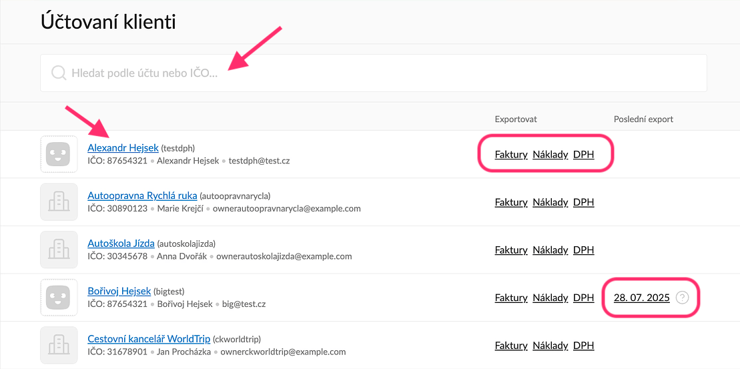Click the Alexandr Hejsek avatar icon
The height and width of the screenshot is (369, 740).
[x=59, y=154]
